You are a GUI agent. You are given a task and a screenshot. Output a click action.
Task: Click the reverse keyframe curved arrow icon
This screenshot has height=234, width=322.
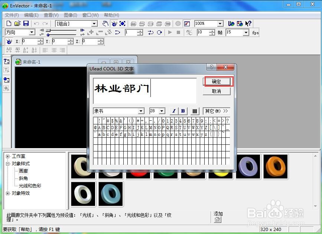(118, 32)
